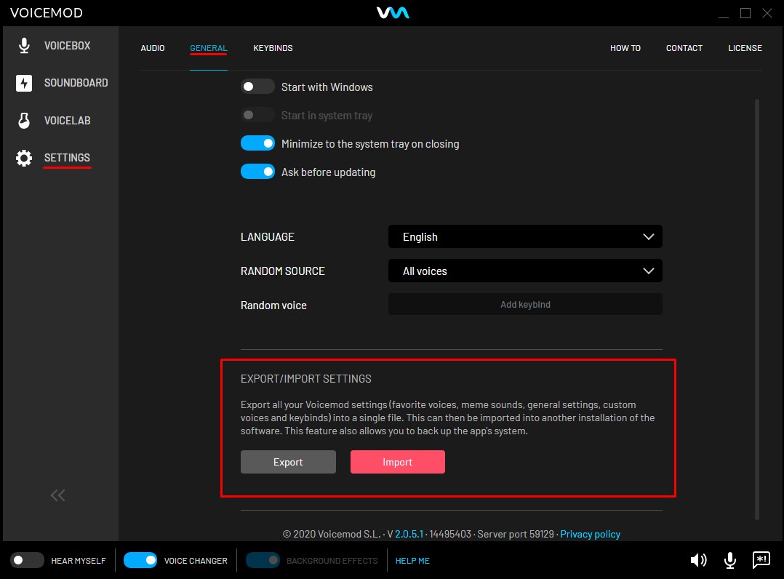Select the Settings section label
Image resolution: width=784 pixels, height=579 pixels.
(x=67, y=158)
